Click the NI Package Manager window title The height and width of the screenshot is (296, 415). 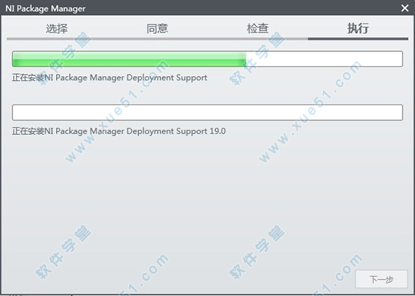click(46, 9)
